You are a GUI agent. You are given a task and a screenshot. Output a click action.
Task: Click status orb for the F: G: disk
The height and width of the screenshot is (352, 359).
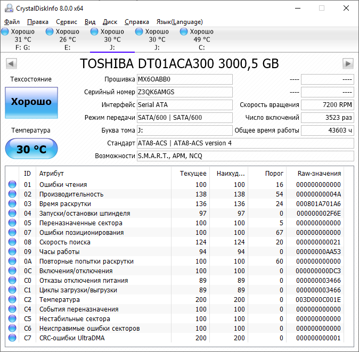(x=5, y=32)
